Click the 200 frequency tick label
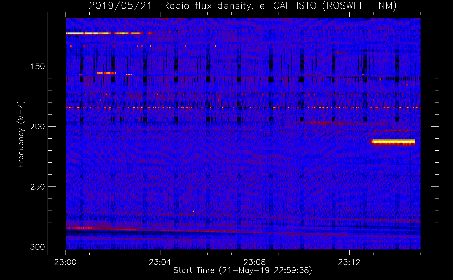Viewport: 453px width, 280px height. click(x=38, y=127)
